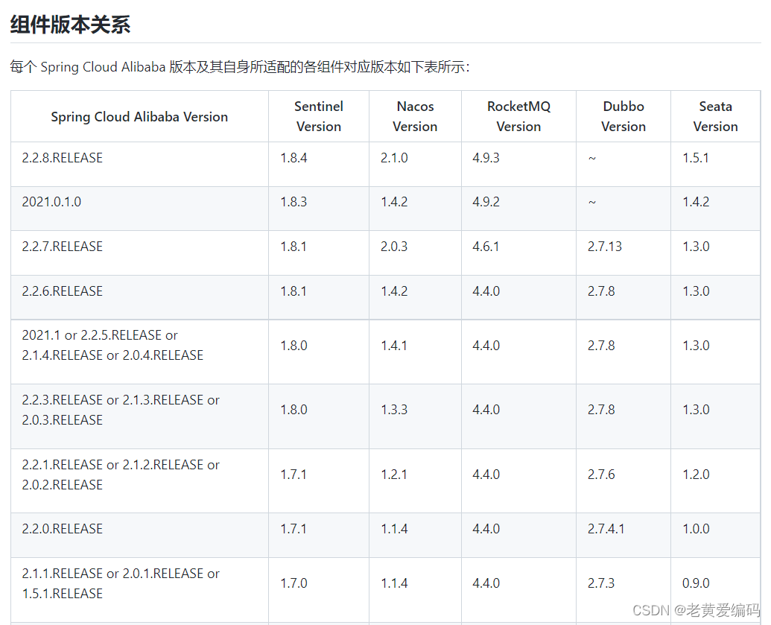Click Nacos value 1.3.3
771x625 pixels.
[x=394, y=410]
